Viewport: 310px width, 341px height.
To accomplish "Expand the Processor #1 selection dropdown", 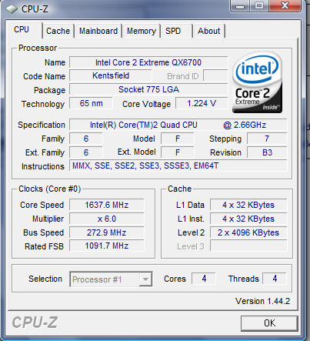I will coord(111,279).
